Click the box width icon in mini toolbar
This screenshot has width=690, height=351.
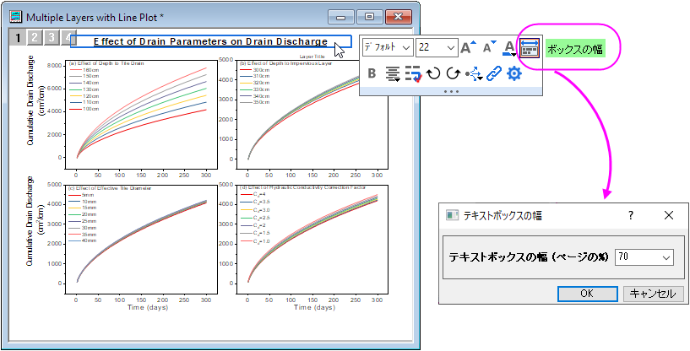click(530, 47)
